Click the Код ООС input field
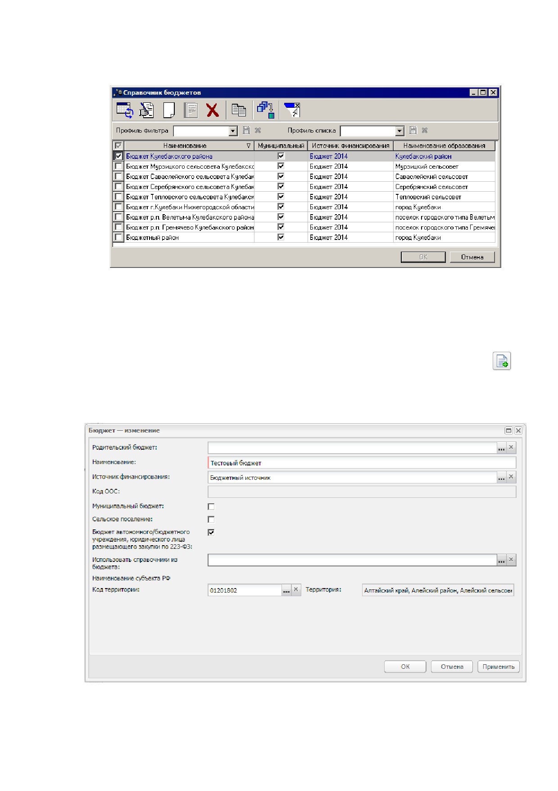This screenshot has width=558, height=791. point(362,492)
